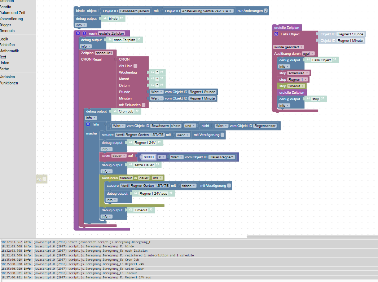
Task: Open the 'wurde geändert' dropdown
Action: tap(288, 47)
